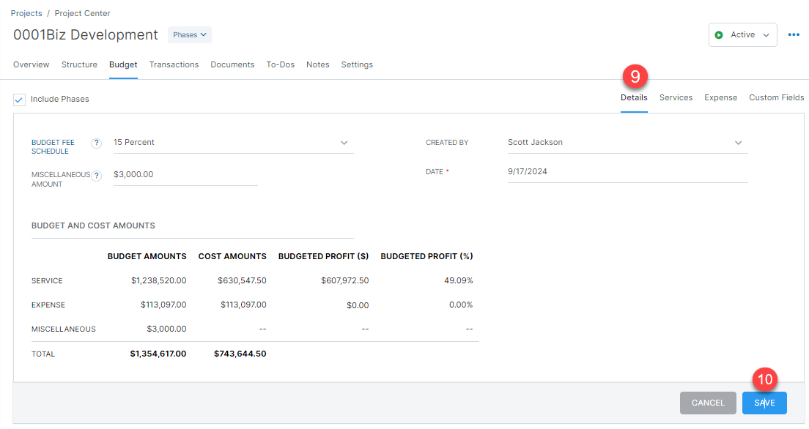Click Expense budgeted profit $0.00
Image resolution: width=809 pixels, height=429 pixels.
coord(358,305)
